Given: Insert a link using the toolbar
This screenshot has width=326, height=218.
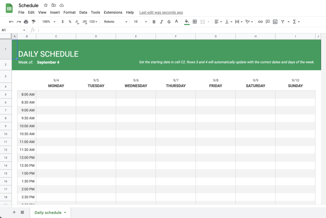Looking at the screenshot, I should tap(260, 22).
